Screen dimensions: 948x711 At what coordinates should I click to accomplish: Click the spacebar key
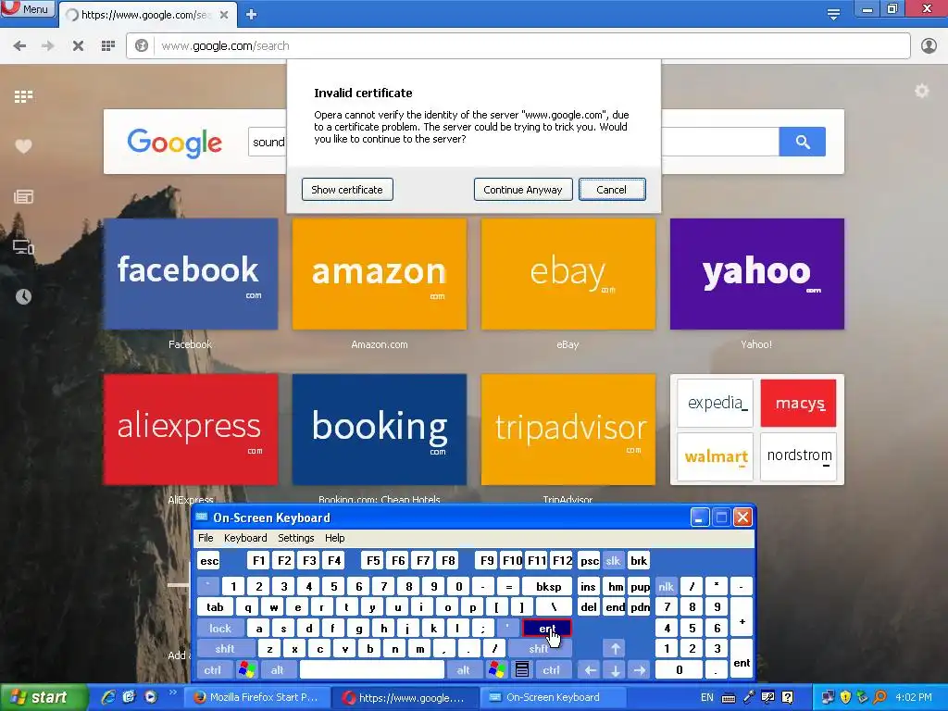click(372, 670)
